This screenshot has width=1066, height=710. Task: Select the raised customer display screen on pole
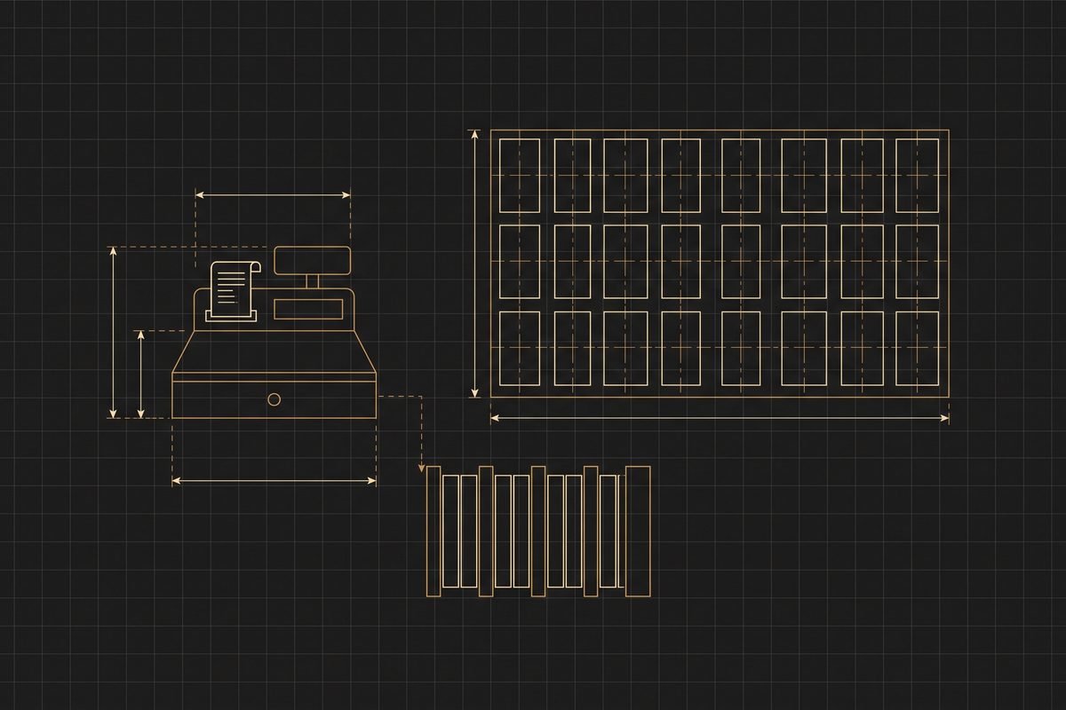[312, 260]
